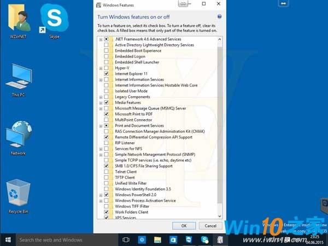328x246 pixels.
Task: Click the help question mark icon
Action: point(219,16)
